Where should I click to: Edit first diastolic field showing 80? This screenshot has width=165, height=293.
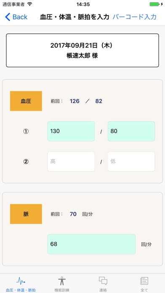click(x=131, y=131)
